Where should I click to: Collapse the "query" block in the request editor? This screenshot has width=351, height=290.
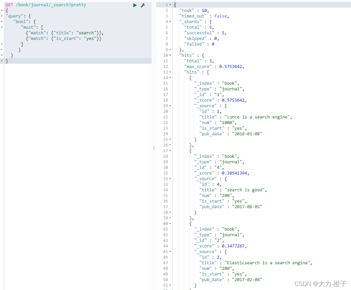point(2,16)
